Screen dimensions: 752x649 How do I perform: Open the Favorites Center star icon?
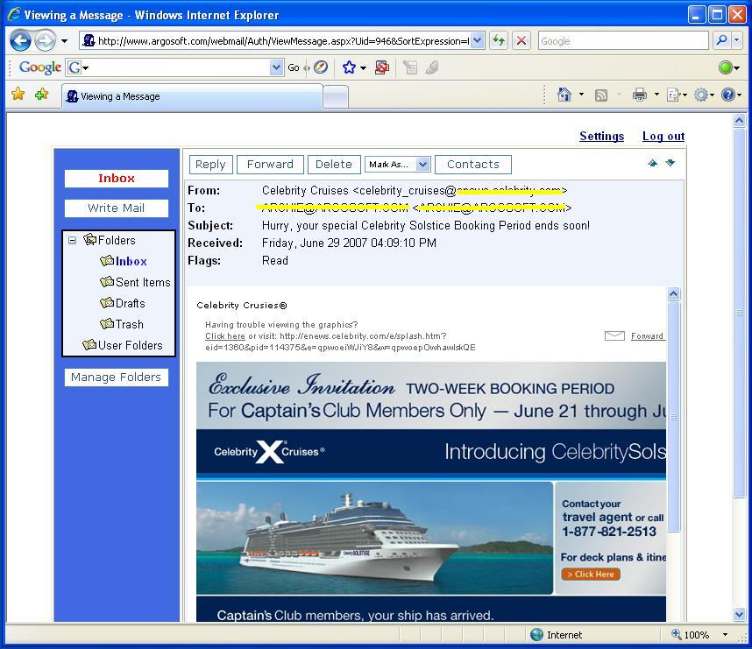18,94
